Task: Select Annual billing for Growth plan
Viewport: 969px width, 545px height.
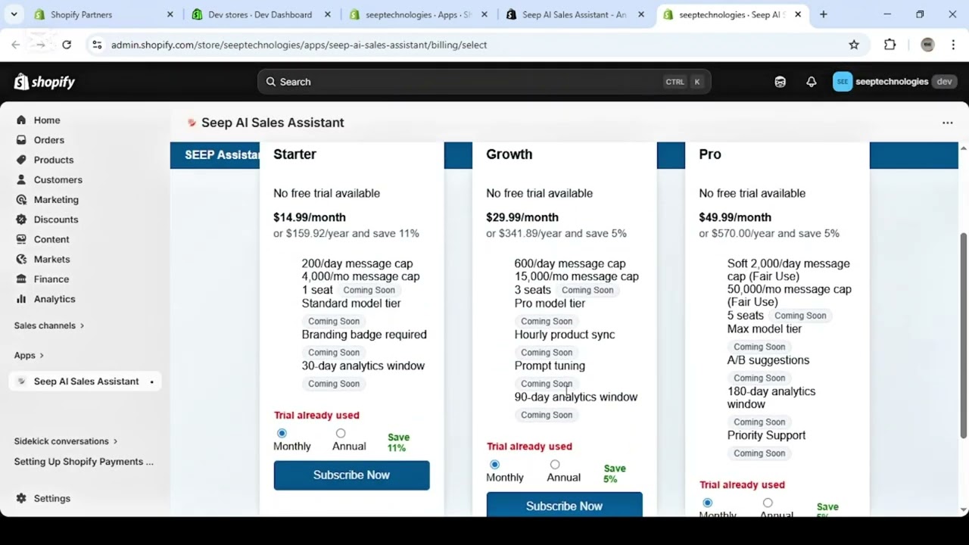Action: 555,464
